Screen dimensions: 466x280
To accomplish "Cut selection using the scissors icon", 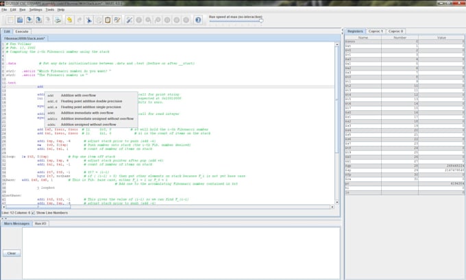I will click(x=88, y=20).
